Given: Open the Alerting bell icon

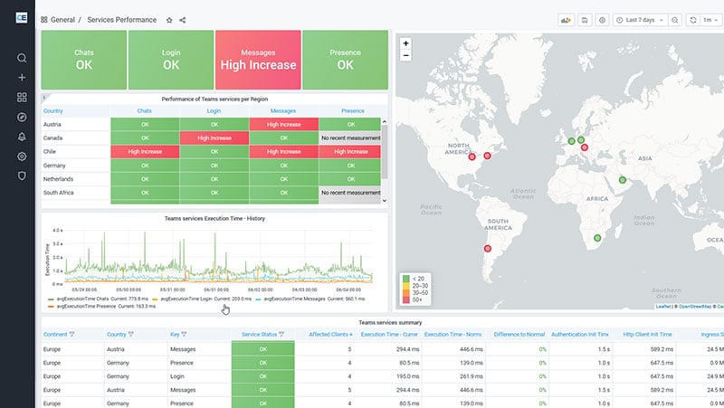Looking at the screenshot, I should (x=22, y=137).
